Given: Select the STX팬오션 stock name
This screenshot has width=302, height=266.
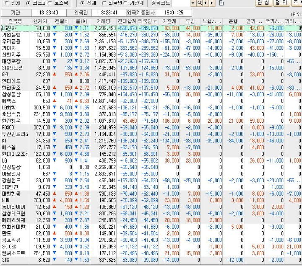Looking at the screenshot, I should tap(12, 68).
